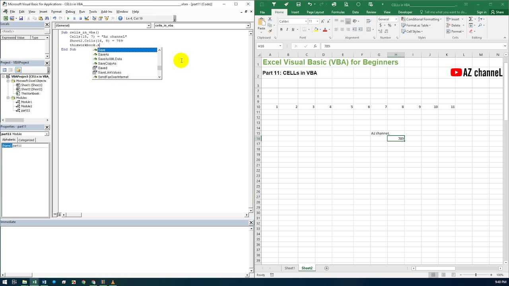
Task: Click Insert Function fx icon
Action: tap(315, 46)
